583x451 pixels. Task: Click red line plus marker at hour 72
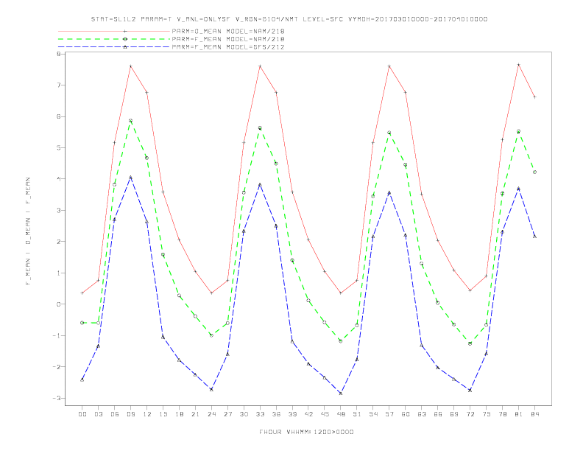[x=470, y=290]
